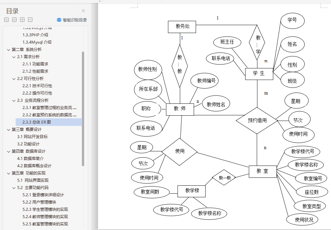Screen dimensions: 331x230
Task: Jump to 5.1 网站界面实现
Action: tap(33, 180)
